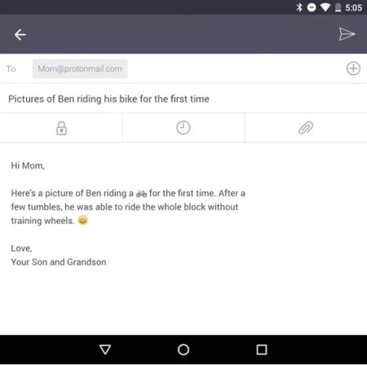Screen dimensions: 367x365
Task: Open recent apps with square button
Action: (x=262, y=350)
